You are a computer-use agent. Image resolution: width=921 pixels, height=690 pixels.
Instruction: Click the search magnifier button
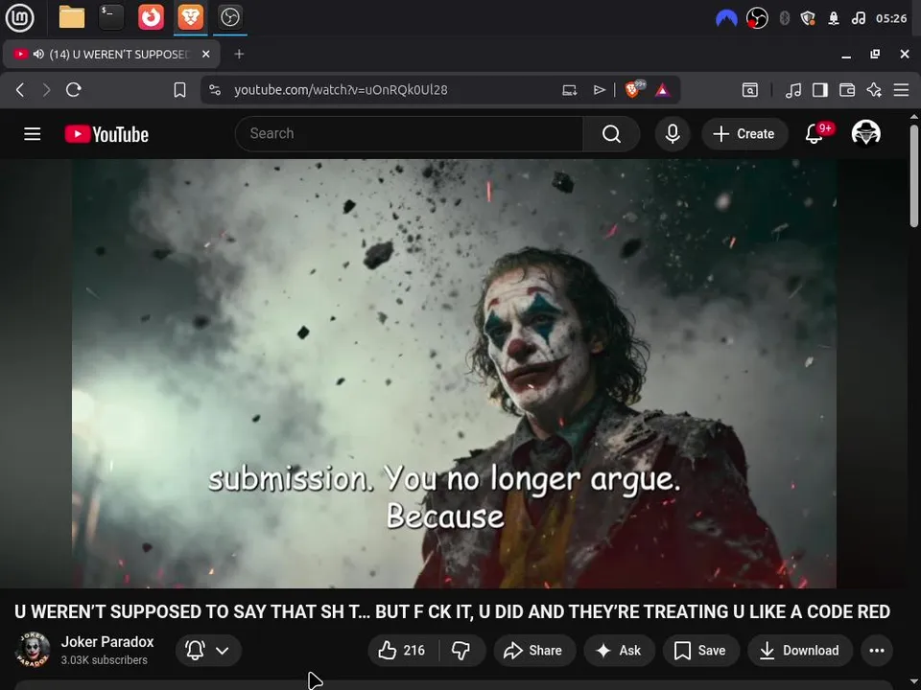(611, 134)
